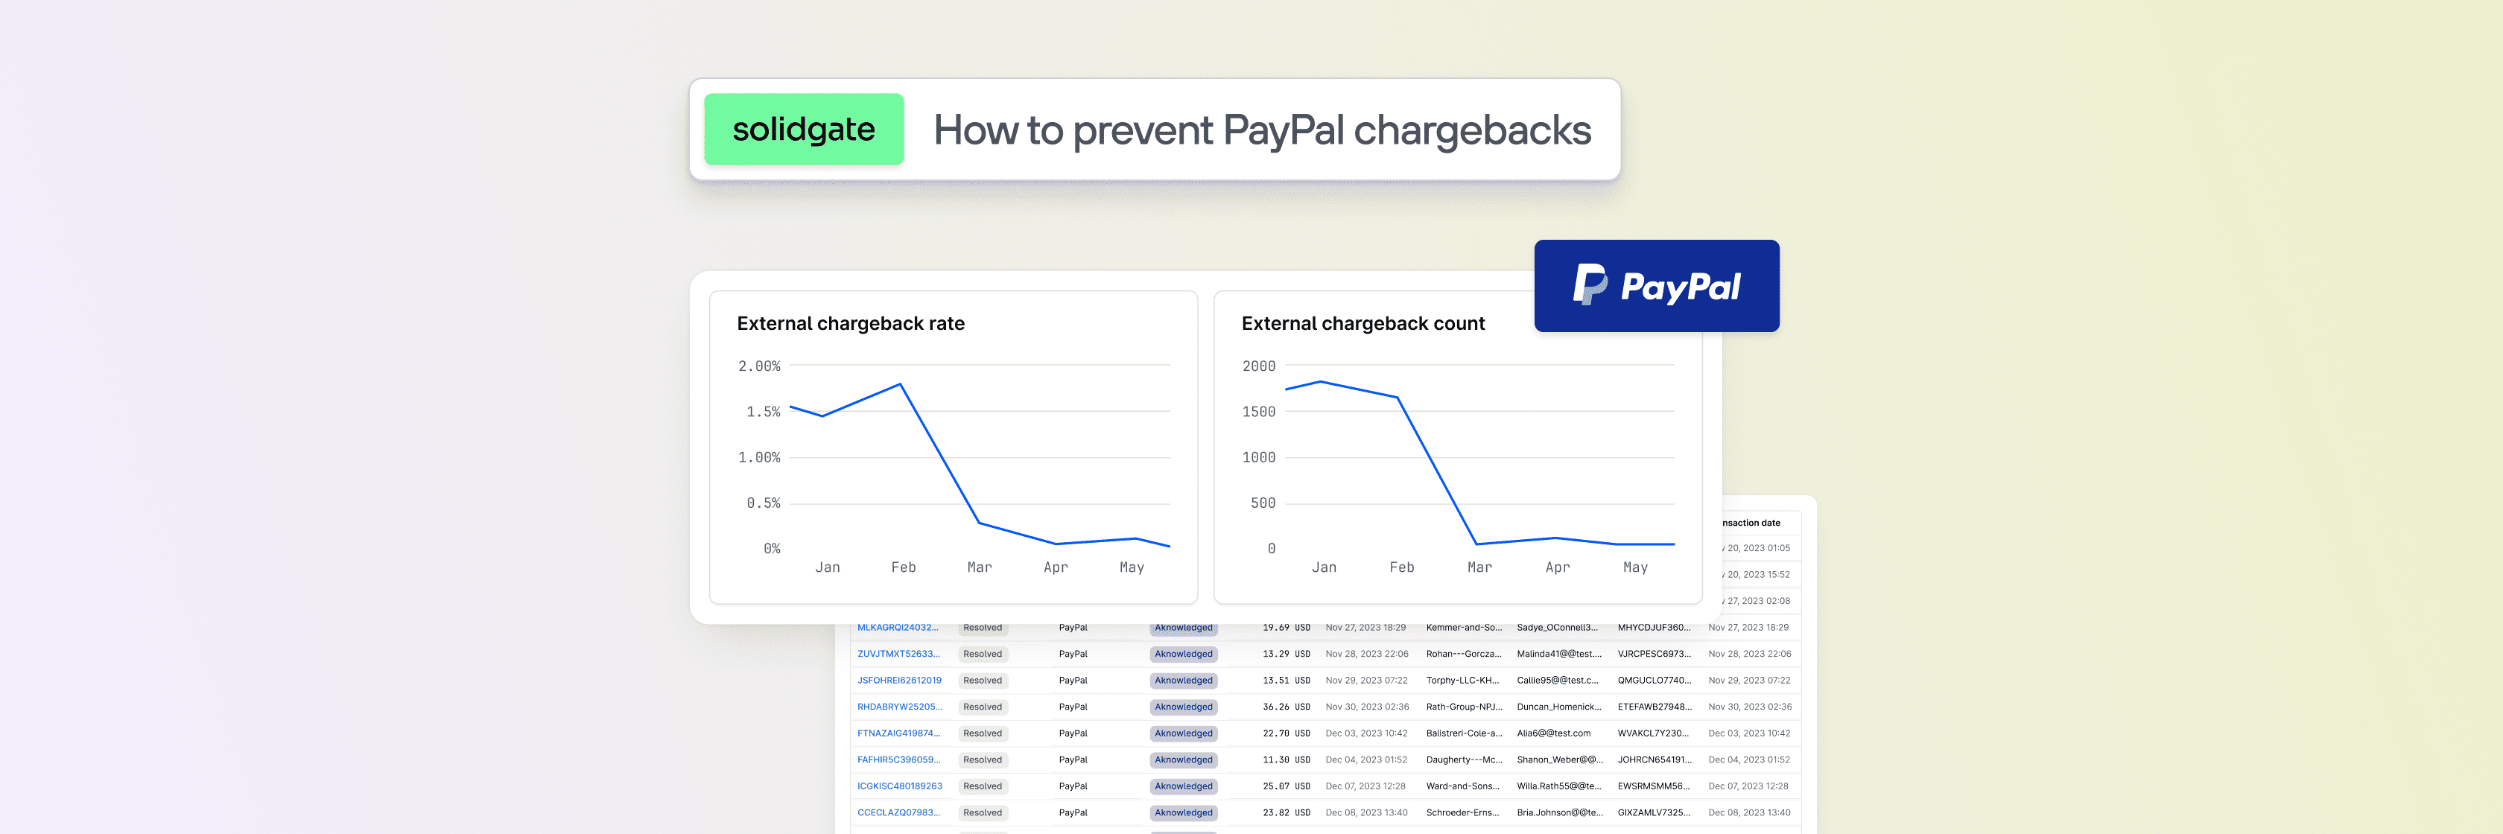
Task: Click order ID GIXZAMLV7325...
Action: pos(1654,812)
